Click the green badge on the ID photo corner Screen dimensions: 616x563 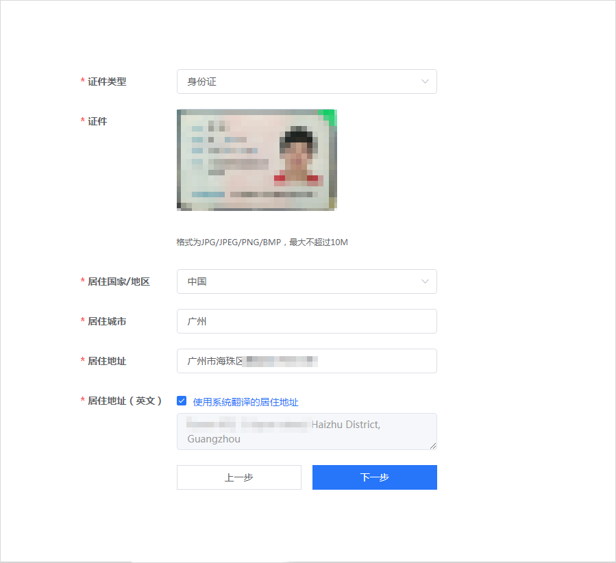pyautogui.click(x=331, y=116)
